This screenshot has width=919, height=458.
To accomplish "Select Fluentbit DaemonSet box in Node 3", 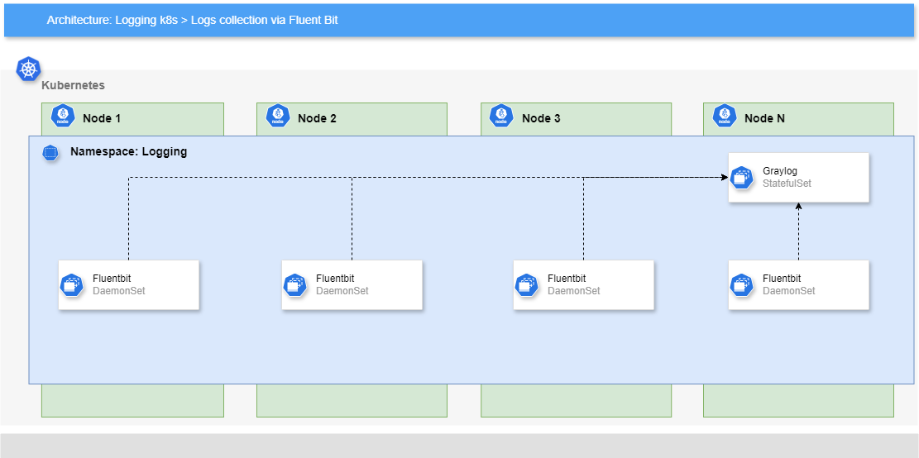I will [x=584, y=284].
